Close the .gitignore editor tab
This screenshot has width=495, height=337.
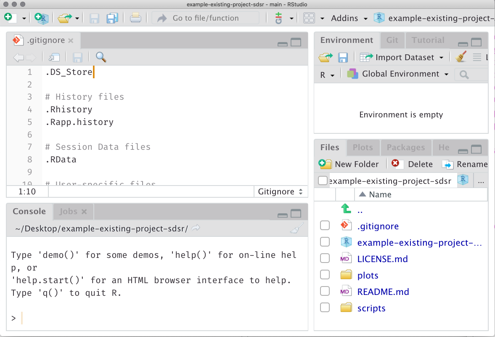pyautogui.click(x=71, y=40)
